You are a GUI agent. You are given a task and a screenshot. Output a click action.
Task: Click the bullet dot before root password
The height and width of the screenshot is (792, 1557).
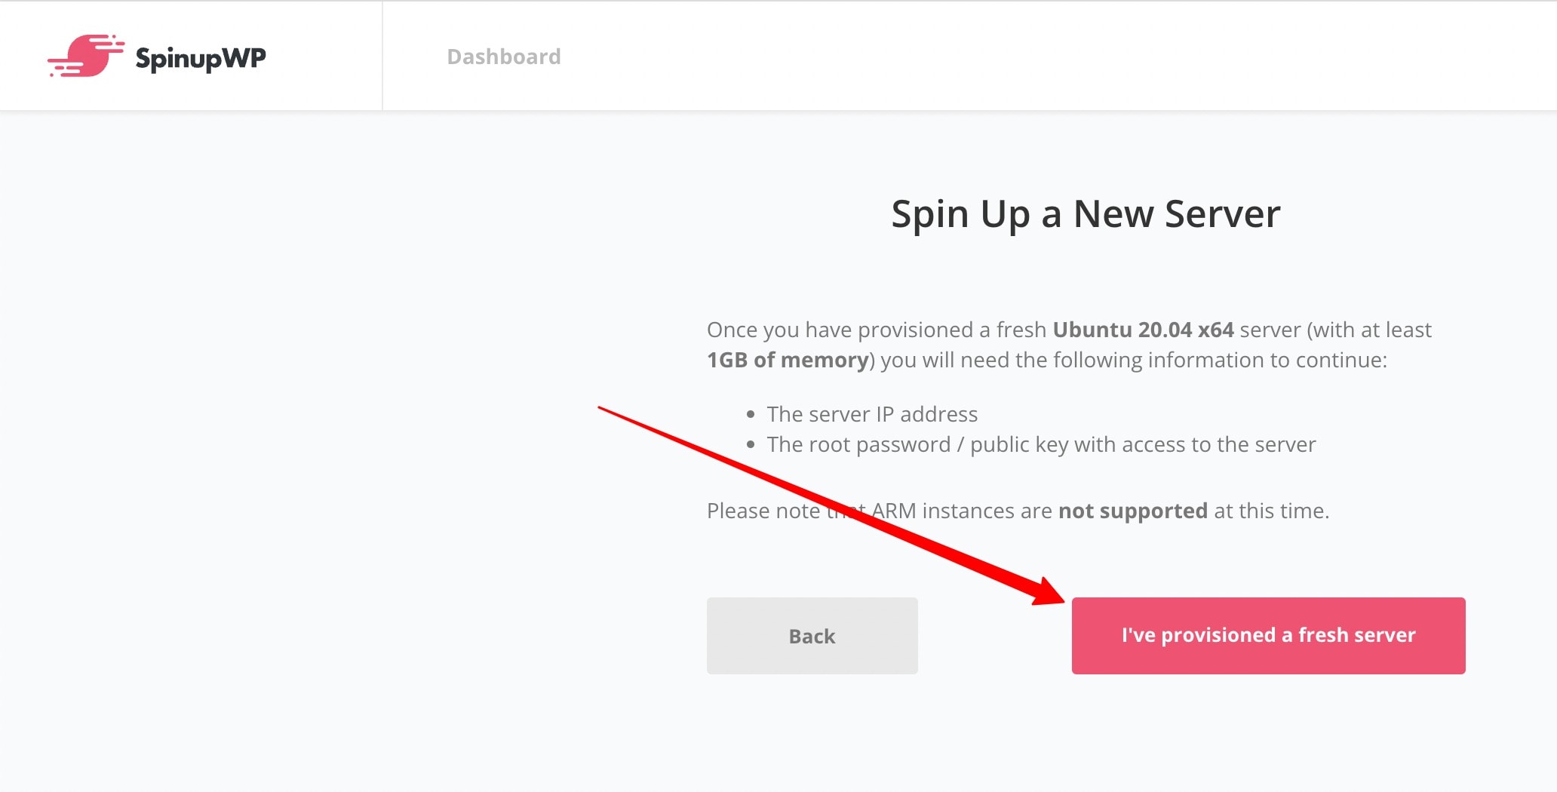pos(750,445)
